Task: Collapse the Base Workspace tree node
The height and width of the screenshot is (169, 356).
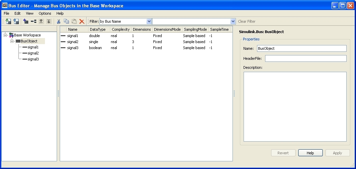Action: coord(5,35)
